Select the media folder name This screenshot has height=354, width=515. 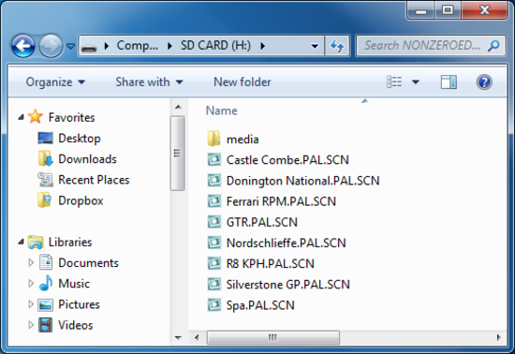coord(243,140)
